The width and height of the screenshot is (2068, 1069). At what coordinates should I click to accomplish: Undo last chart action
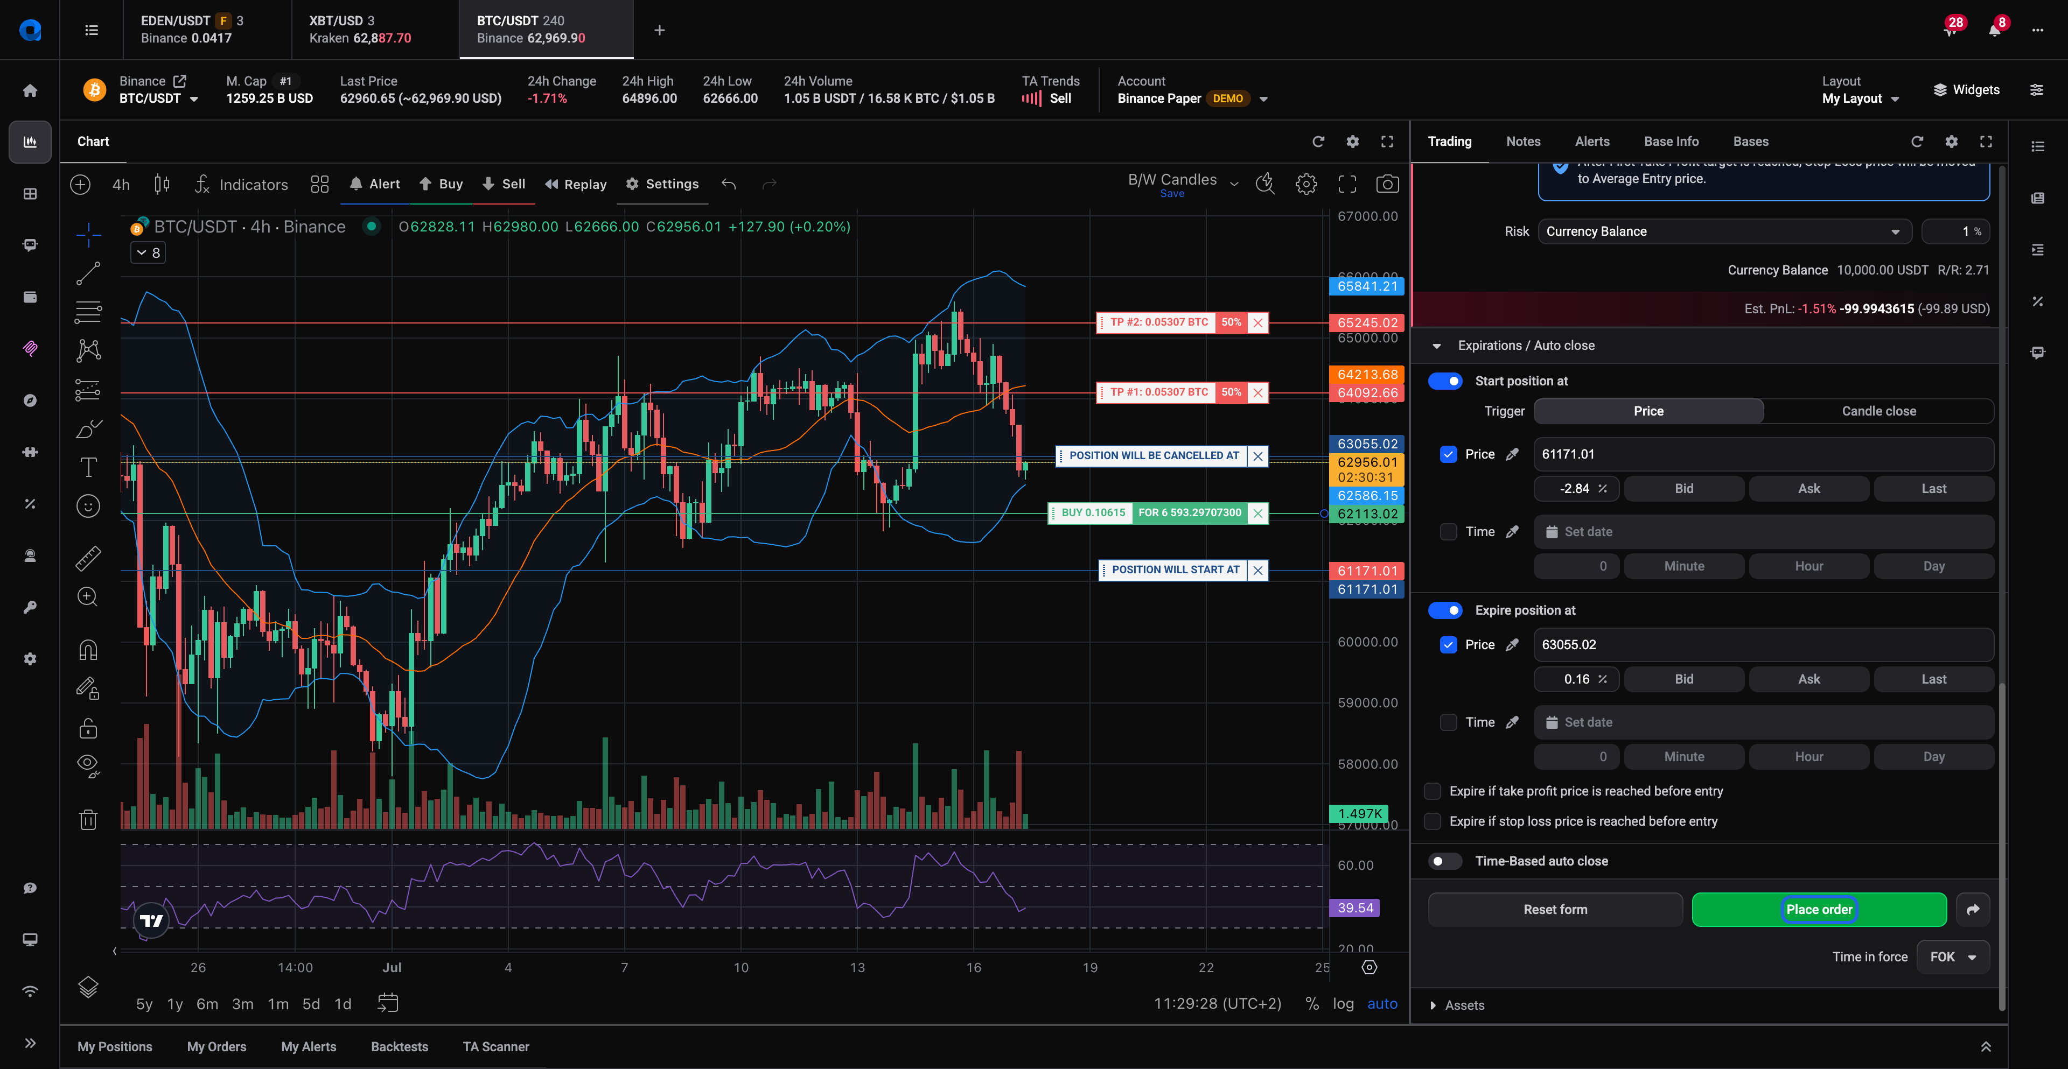click(728, 184)
